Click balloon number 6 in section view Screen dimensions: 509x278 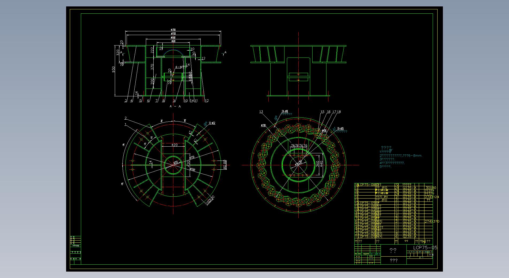click(x=148, y=101)
